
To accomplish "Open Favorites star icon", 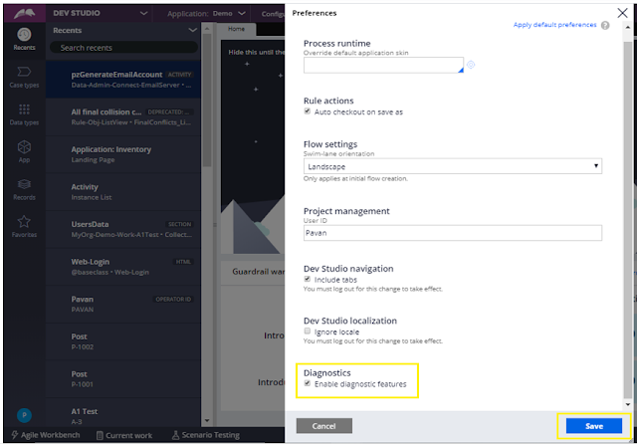I will point(24,221).
